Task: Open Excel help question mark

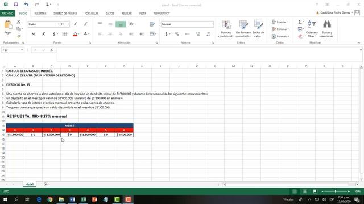Action: pyautogui.click(x=317, y=5)
